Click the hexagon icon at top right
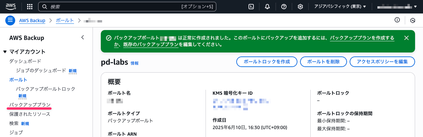Screen dimensions: 423x137 (x=413, y=20)
